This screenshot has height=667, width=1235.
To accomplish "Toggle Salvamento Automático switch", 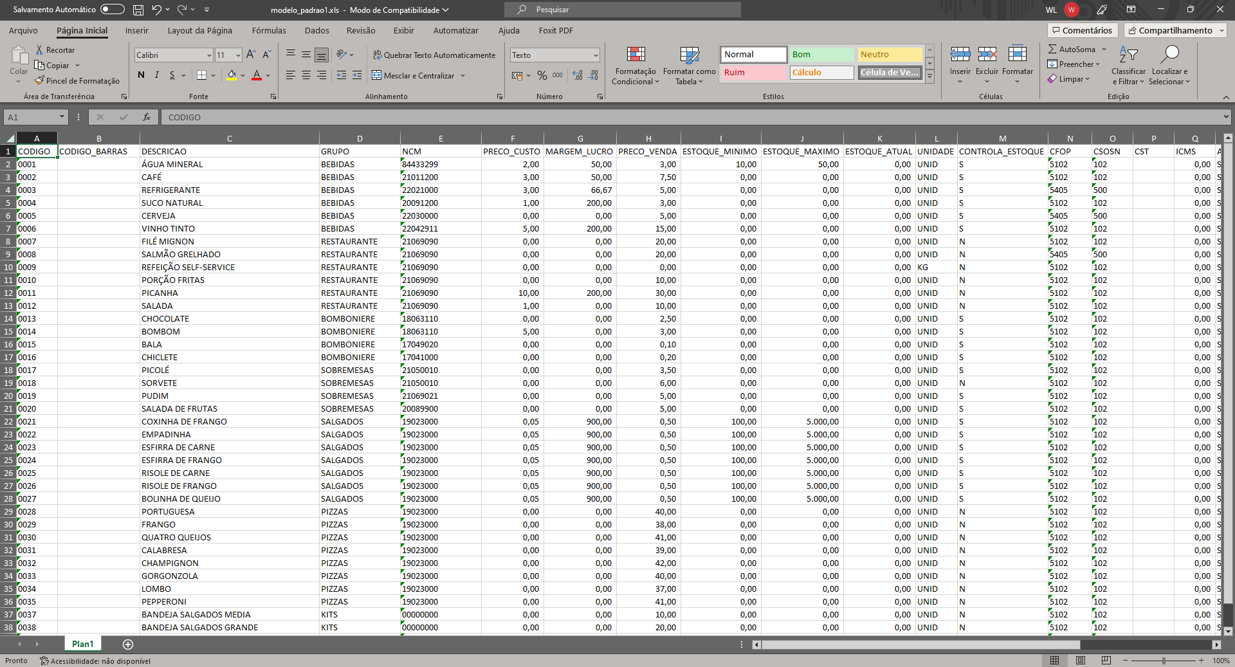I will (112, 10).
